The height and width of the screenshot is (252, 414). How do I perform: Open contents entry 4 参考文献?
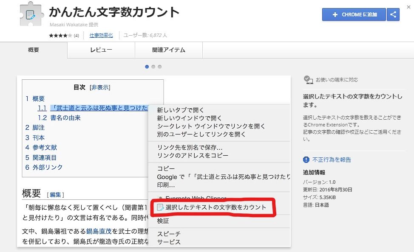point(41,147)
